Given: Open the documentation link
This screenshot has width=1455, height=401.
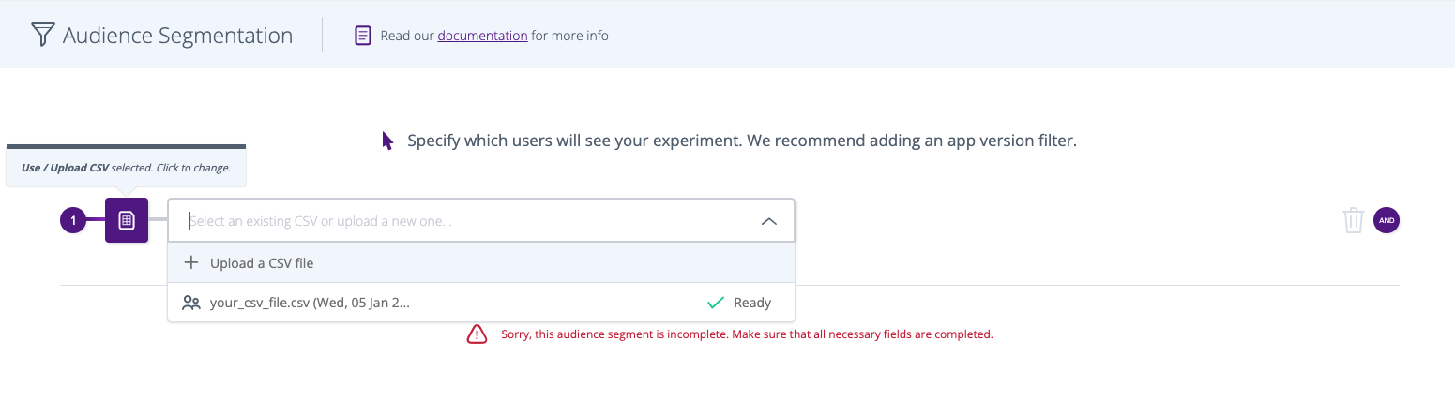Looking at the screenshot, I should tap(482, 36).
